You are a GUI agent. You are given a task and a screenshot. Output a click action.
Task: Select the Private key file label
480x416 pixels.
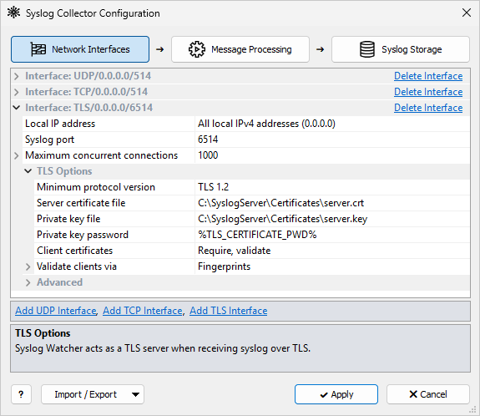pos(68,219)
